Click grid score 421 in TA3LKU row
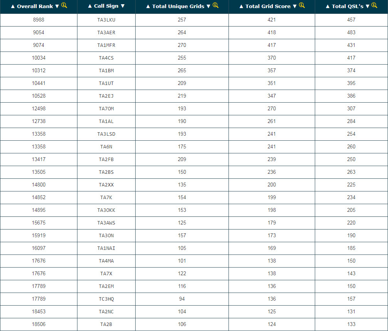The image size is (388, 331). (272, 20)
